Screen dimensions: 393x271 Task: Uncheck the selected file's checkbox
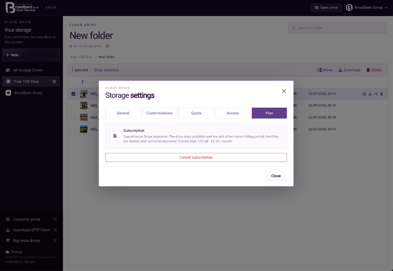73,94
